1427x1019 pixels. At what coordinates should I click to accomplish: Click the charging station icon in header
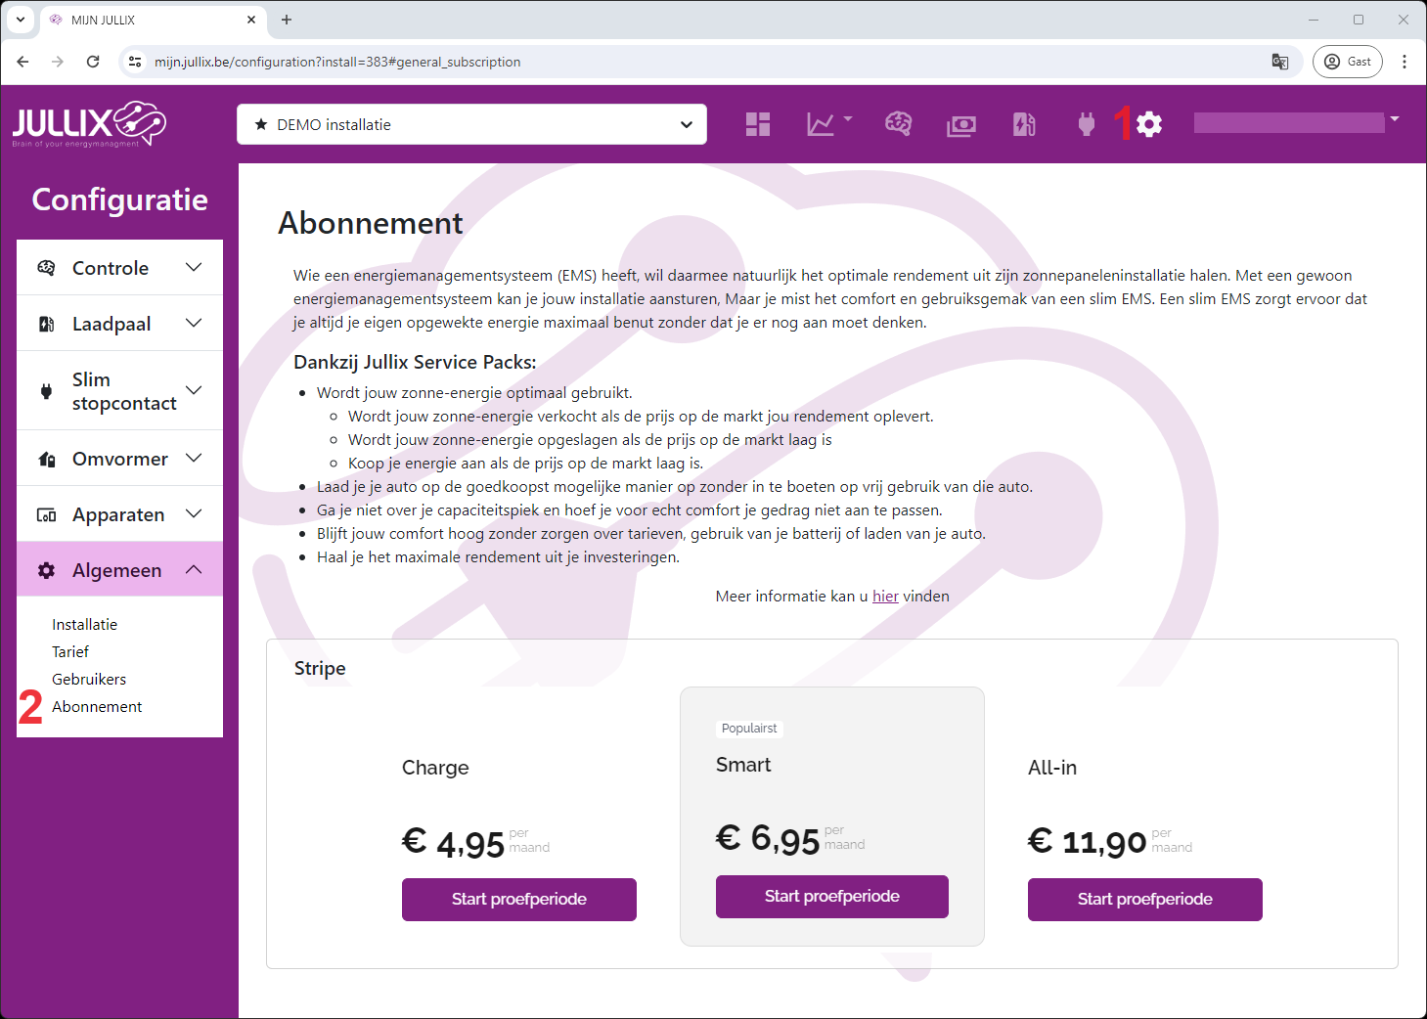[1024, 124]
